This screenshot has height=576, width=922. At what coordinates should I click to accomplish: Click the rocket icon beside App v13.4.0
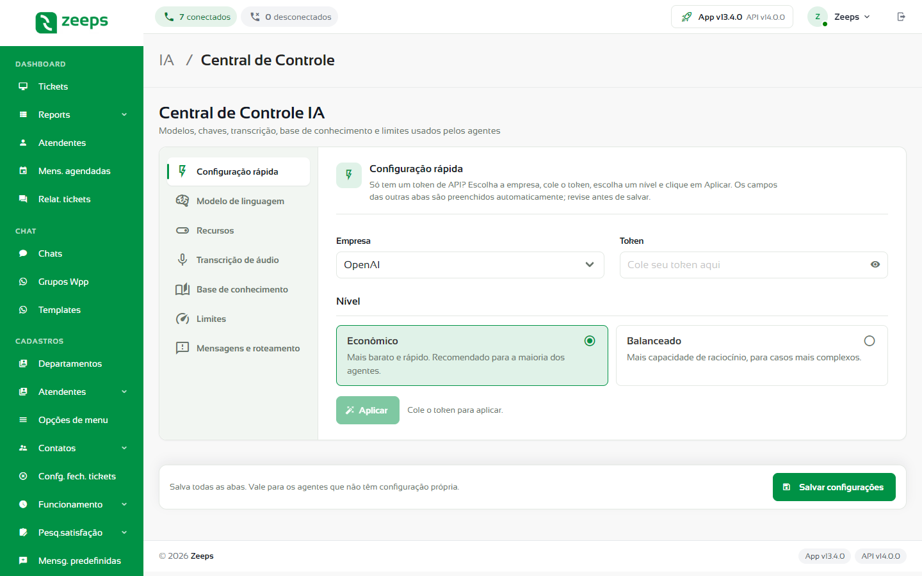click(x=686, y=17)
